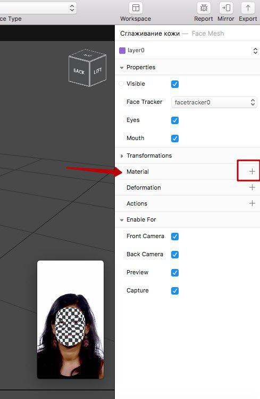
Task: Click the Report bug icon
Action: 204,8
